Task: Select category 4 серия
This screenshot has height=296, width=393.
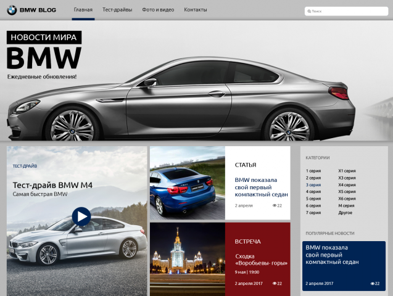Action: (313, 192)
